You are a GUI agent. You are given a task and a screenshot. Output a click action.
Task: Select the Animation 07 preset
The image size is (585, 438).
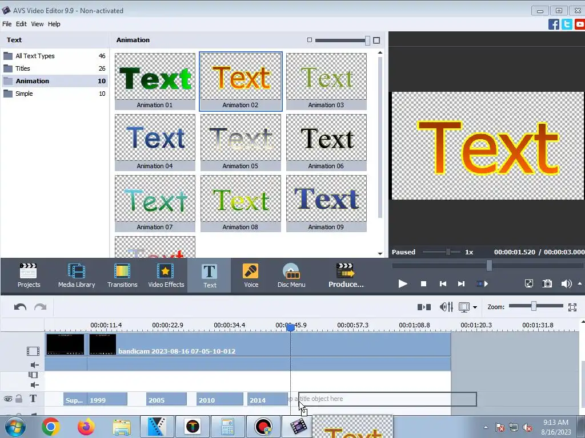tap(155, 204)
